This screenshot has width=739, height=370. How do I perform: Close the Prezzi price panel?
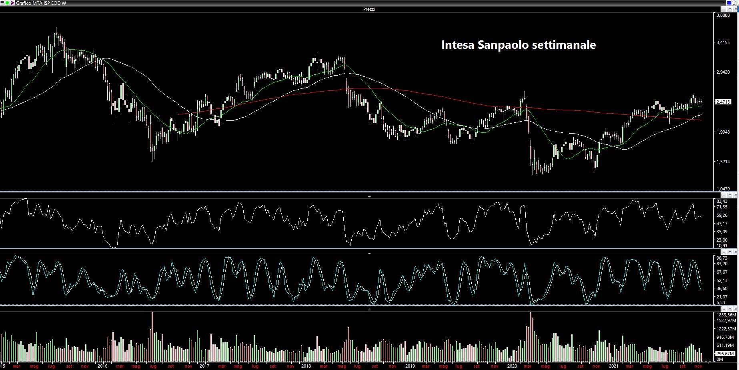tap(735, 9)
